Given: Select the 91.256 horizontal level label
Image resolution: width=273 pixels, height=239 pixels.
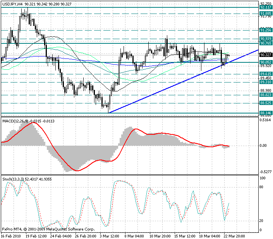Looking at the screenshot, I should point(265,30).
